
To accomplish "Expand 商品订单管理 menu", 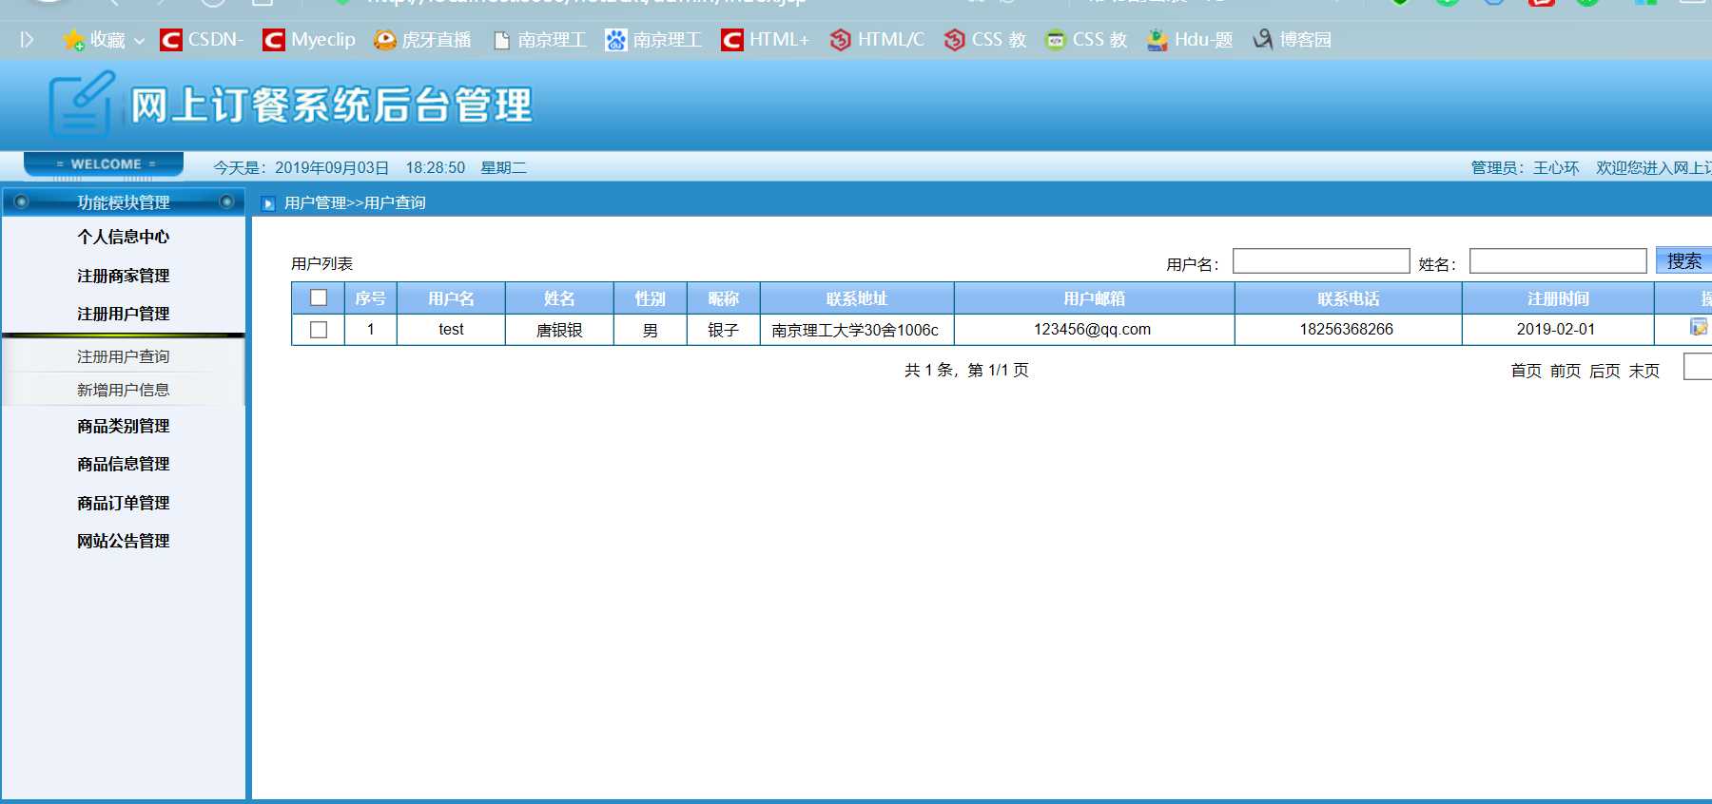I will (x=124, y=503).
